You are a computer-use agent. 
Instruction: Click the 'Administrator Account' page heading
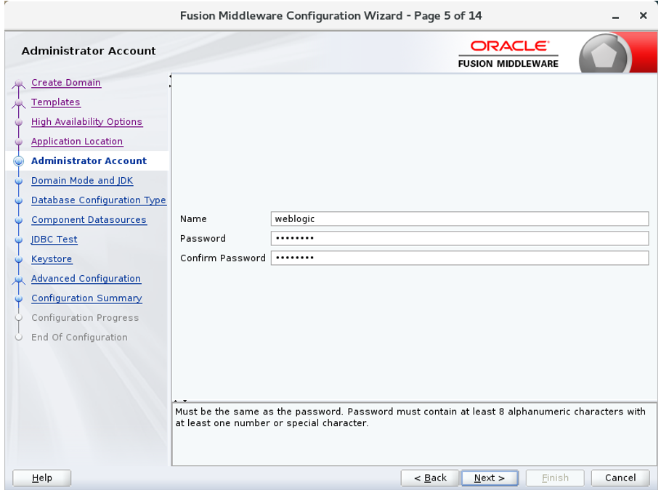point(89,51)
